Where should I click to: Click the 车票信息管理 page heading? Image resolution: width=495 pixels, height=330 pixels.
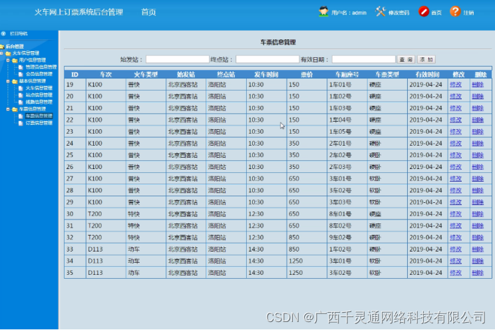point(278,43)
